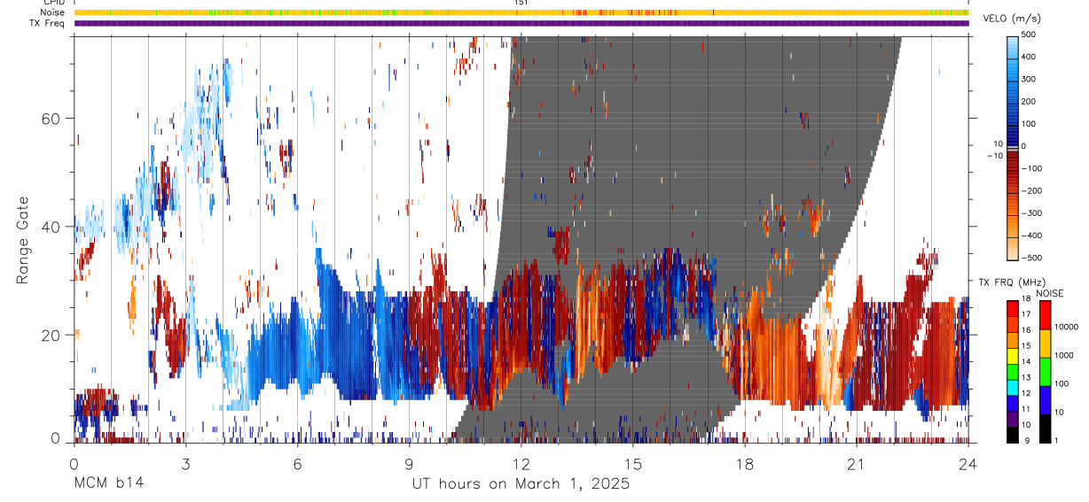Click x-axis tick label '0'
1089x502 pixels.
click(74, 463)
